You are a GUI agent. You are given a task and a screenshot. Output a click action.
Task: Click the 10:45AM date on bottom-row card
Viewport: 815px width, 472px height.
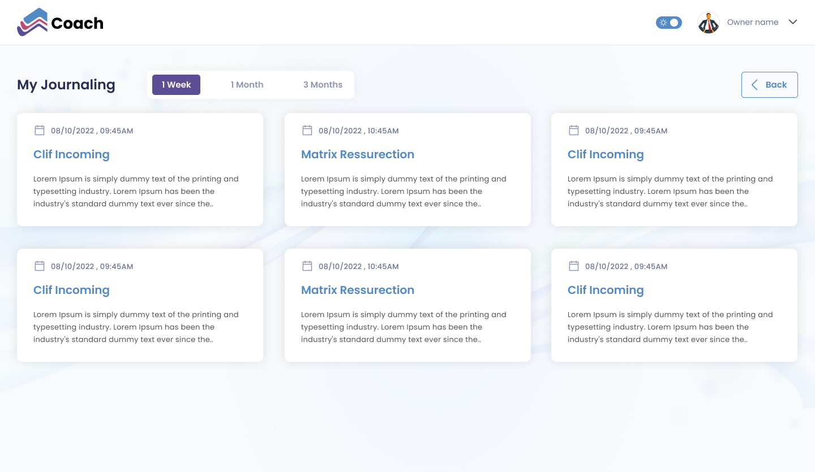pyautogui.click(x=358, y=266)
